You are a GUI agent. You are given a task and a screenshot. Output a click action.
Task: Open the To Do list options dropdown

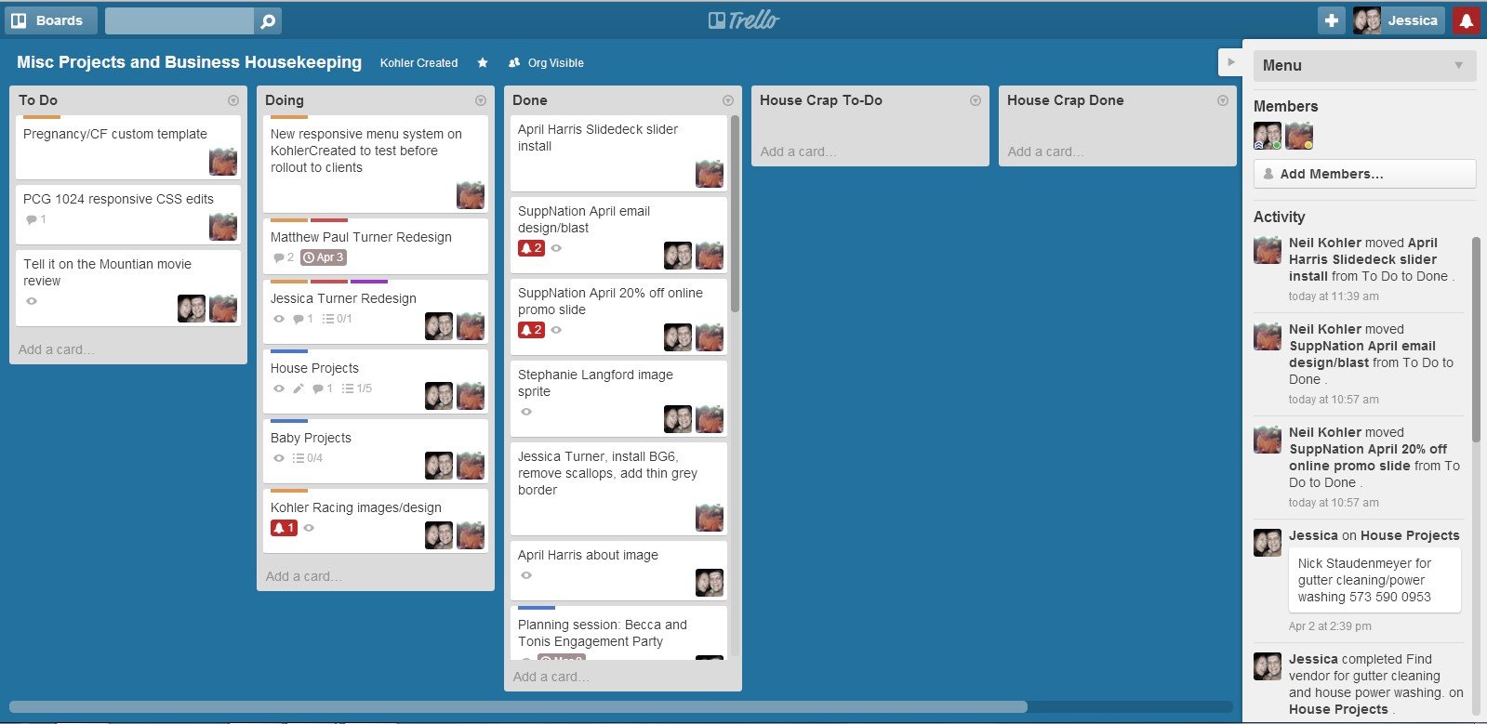pos(233,100)
